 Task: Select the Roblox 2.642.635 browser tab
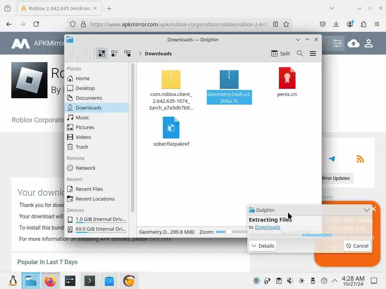coord(59,8)
